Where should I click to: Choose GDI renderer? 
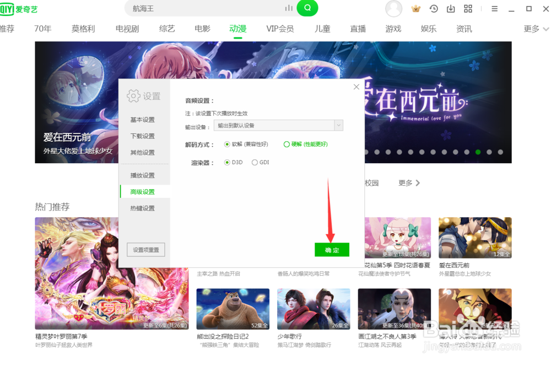pos(261,162)
